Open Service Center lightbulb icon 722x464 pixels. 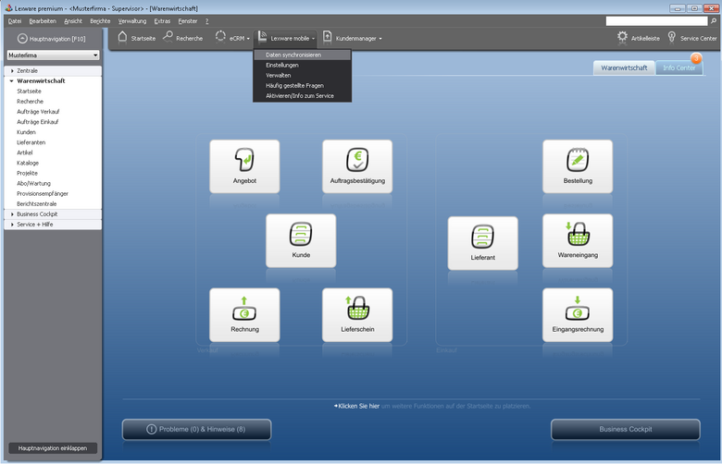coord(672,38)
